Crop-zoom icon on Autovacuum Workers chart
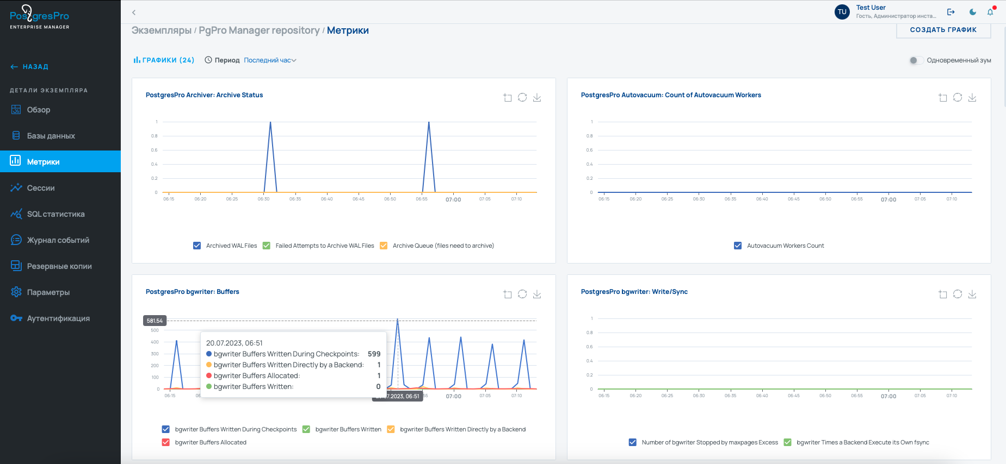 (x=943, y=97)
